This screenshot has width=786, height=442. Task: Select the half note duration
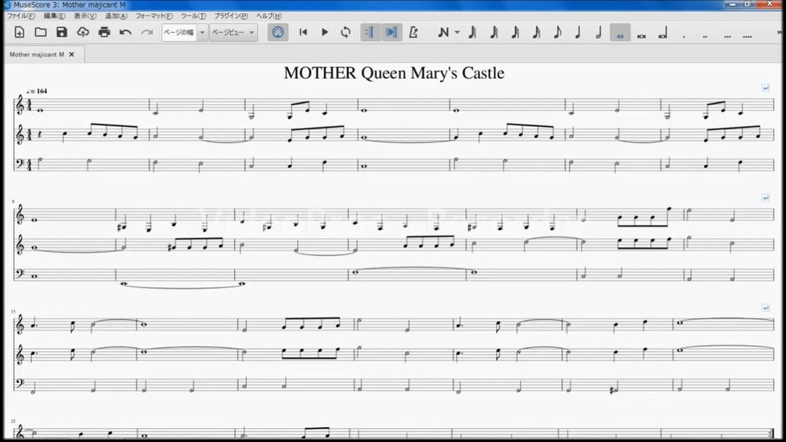click(599, 33)
